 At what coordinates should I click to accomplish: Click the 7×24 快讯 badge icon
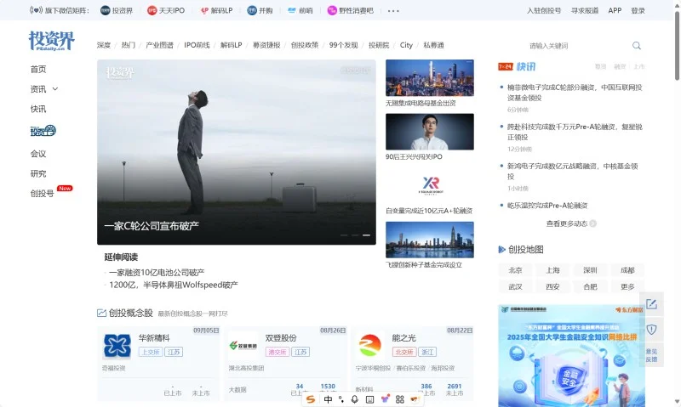click(505, 66)
